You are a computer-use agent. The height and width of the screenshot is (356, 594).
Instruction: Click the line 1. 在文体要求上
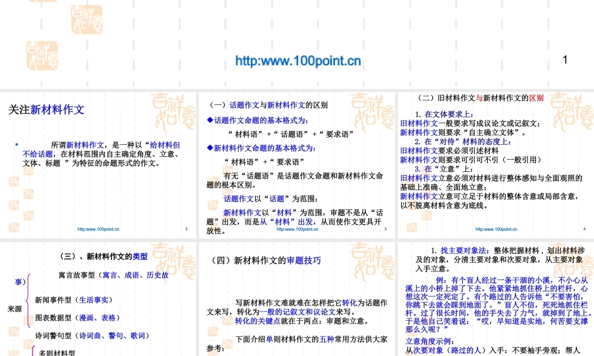[x=444, y=115]
